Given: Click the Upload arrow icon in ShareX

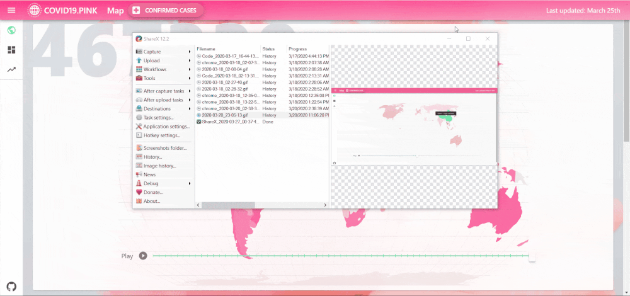Looking at the screenshot, I should pos(139,60).
